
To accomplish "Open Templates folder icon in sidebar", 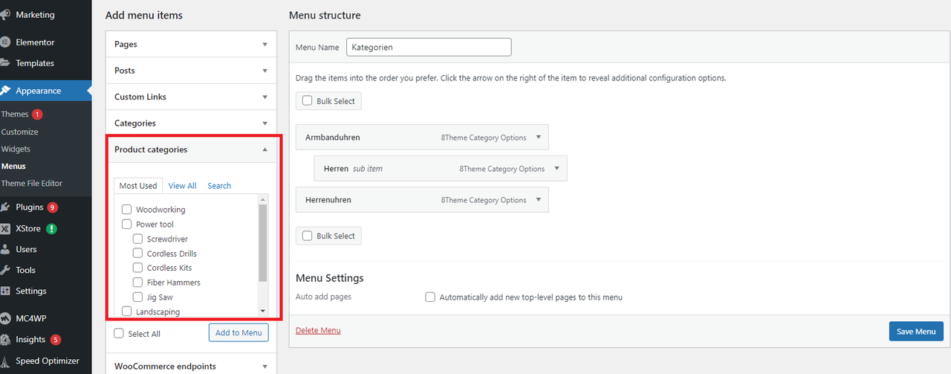I will 4,63.
